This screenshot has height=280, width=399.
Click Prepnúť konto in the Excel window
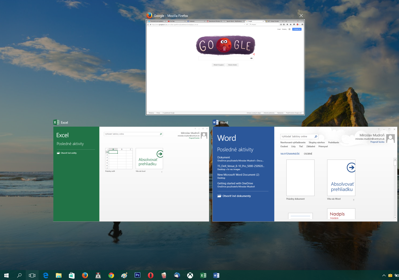point(194,138)
